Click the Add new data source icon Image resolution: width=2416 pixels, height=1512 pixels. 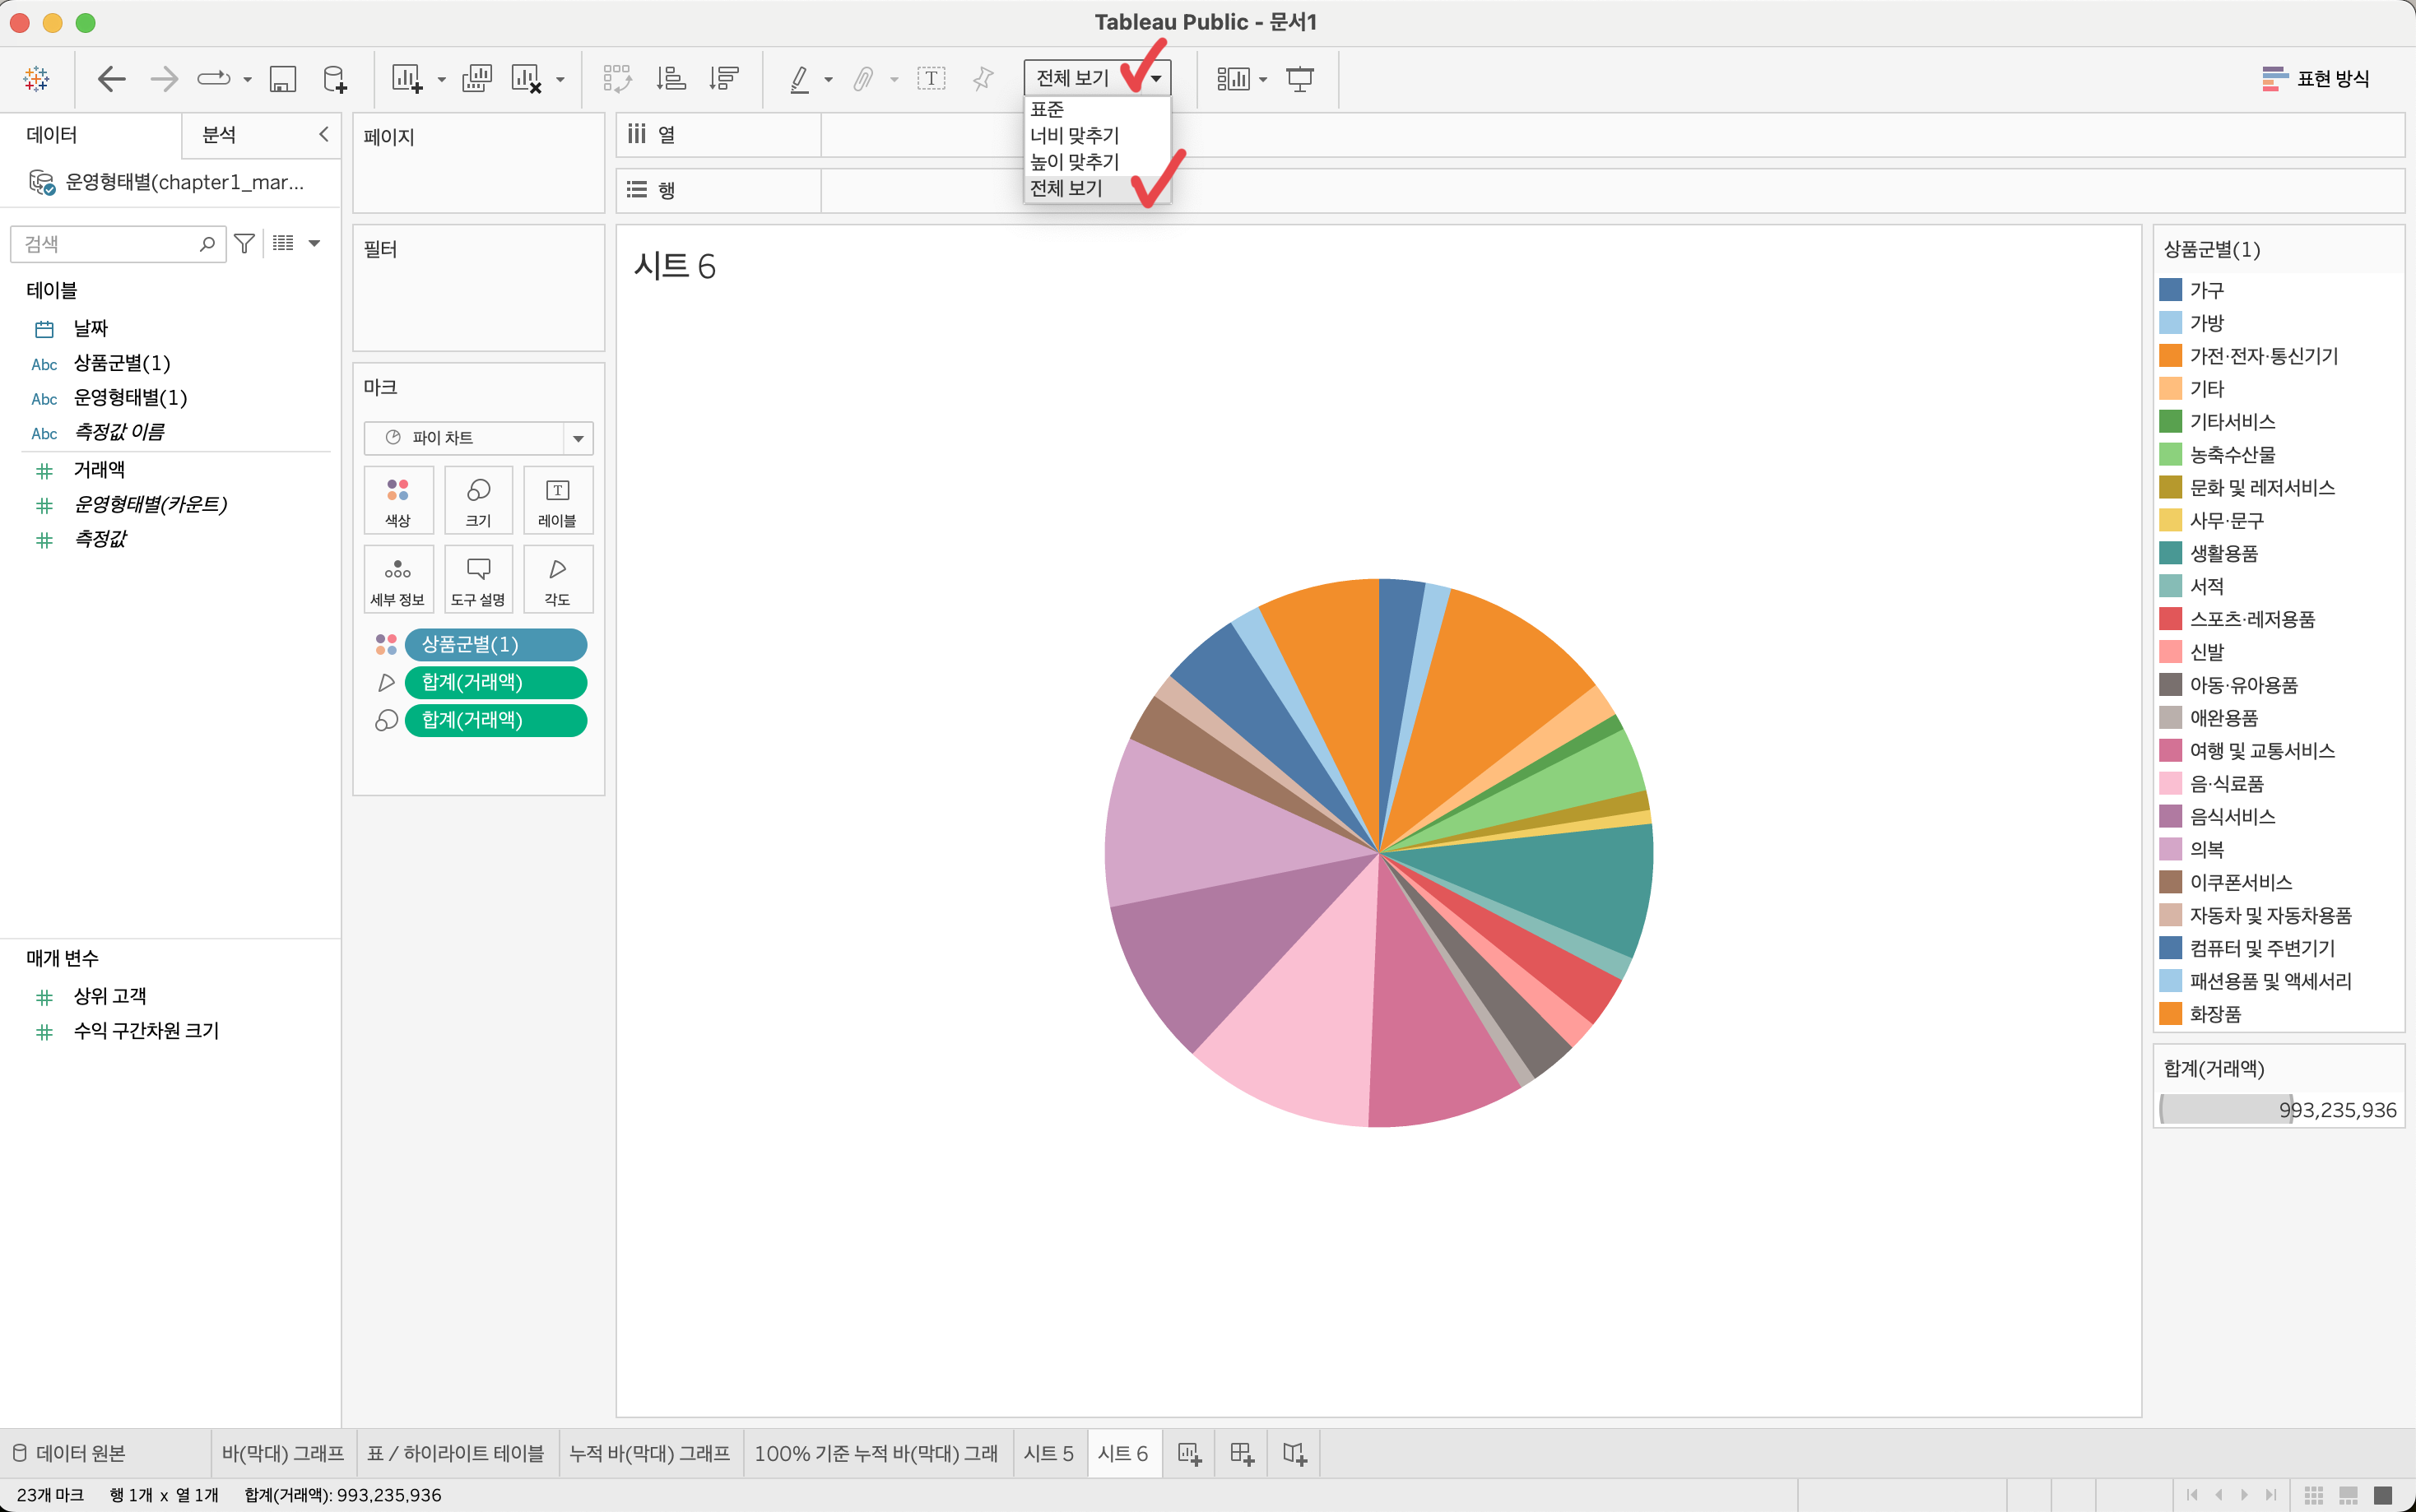click(335, 79)
